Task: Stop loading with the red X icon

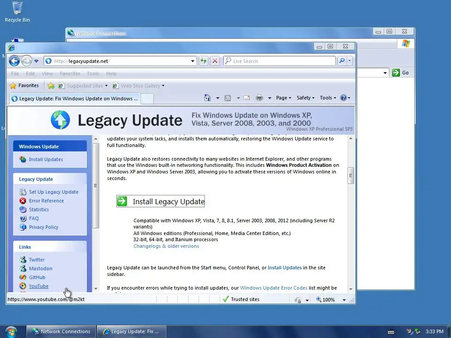Action: click(215, 61)
